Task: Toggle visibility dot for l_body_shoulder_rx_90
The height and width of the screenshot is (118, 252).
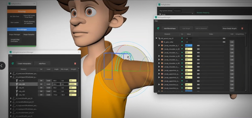Action: point(182,49)
